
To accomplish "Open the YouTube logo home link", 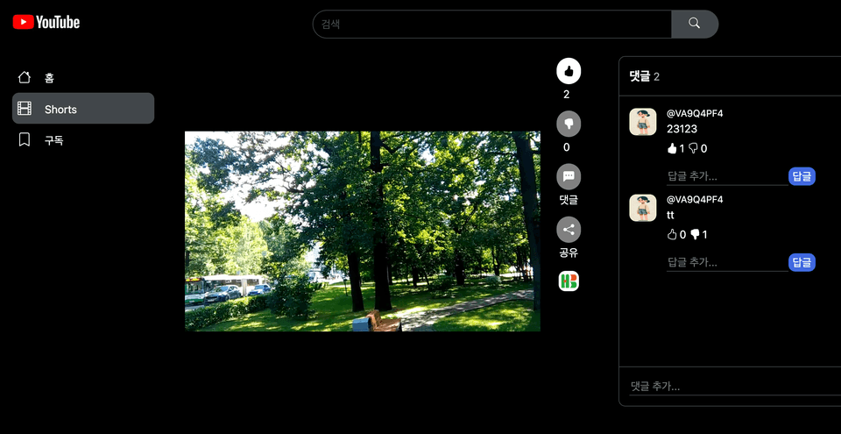I will point(46,22).
